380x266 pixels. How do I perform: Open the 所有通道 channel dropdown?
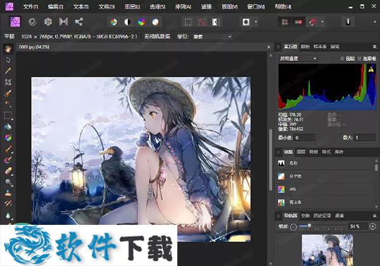tap(298, 58)
